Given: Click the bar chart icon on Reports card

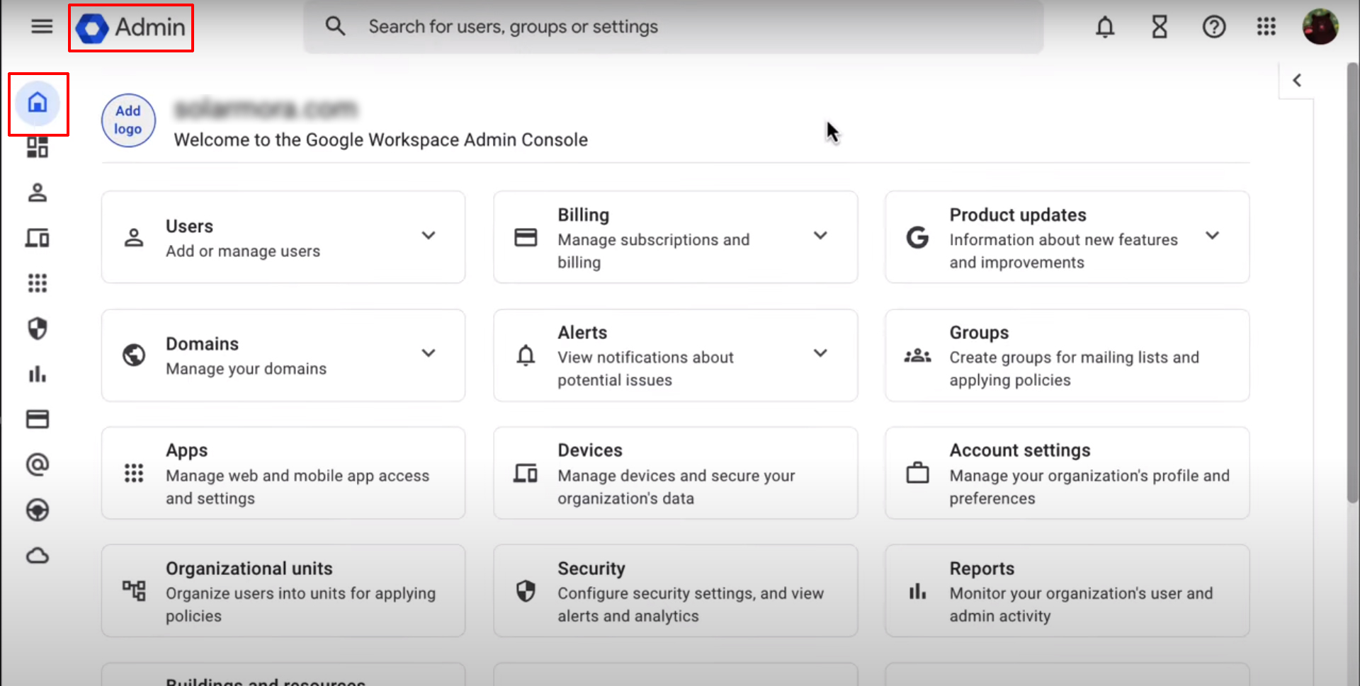Looking at the screenshot, I should [918, 591].
